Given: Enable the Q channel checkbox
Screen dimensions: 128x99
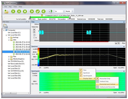Looking at the screenshot, I should click(x=34, y=38).
